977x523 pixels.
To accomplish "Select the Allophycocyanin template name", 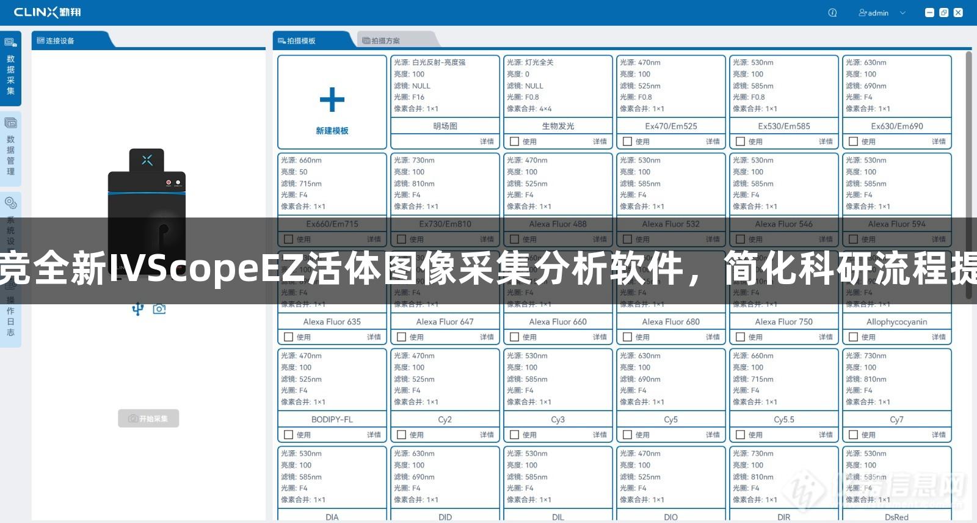I will (x=897, y=322).
